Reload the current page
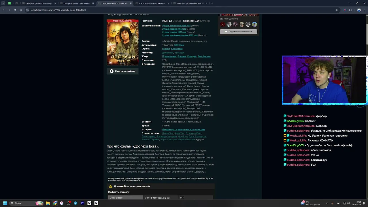 (15, 10)
